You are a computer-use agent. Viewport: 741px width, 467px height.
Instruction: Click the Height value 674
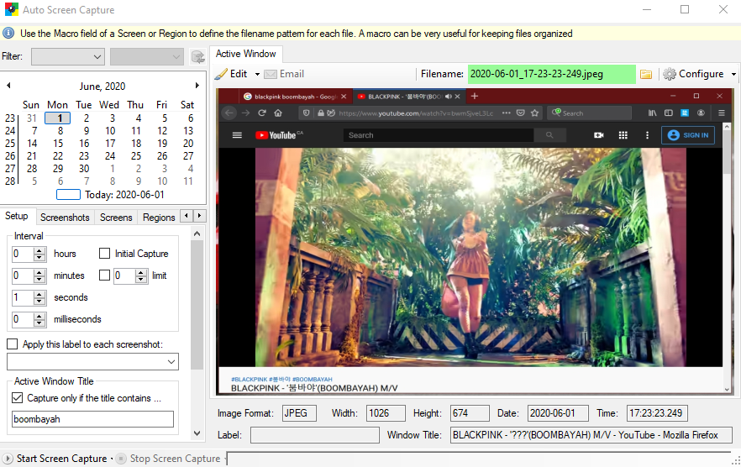[470, 413]
